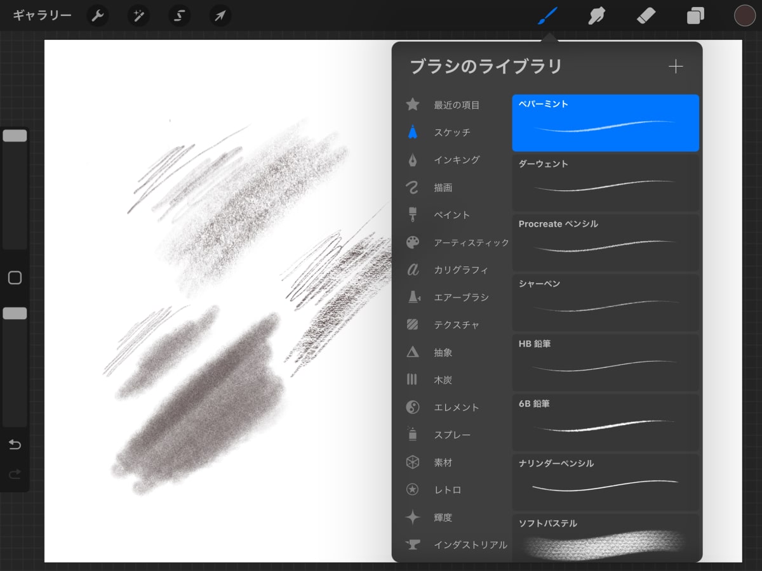Tap the square modify button in sidebar
The width and height of the screenshot is (762, 571).
(x=15, y=278)
